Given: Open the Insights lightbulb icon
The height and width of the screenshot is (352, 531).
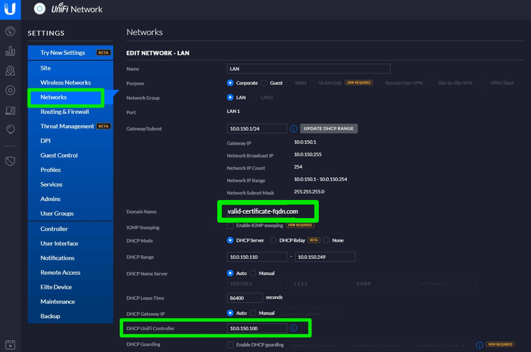Looking at the screenshot, I should pos(10,129).
